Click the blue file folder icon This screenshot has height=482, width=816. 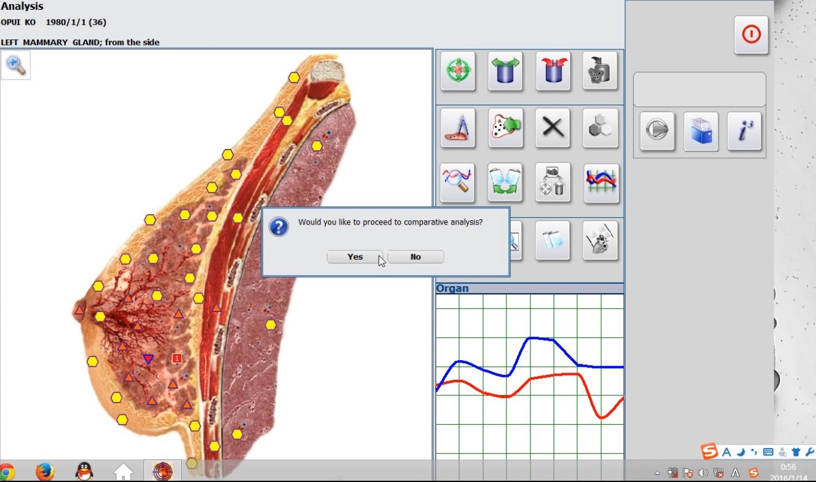701,131
